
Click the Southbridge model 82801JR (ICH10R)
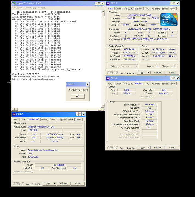(x=55, y=138)
